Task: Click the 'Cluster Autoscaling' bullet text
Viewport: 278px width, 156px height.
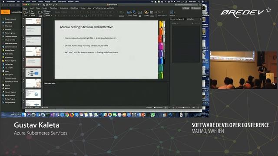Action: point(86,45)
